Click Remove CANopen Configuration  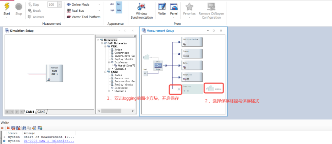tap(211, 11)
